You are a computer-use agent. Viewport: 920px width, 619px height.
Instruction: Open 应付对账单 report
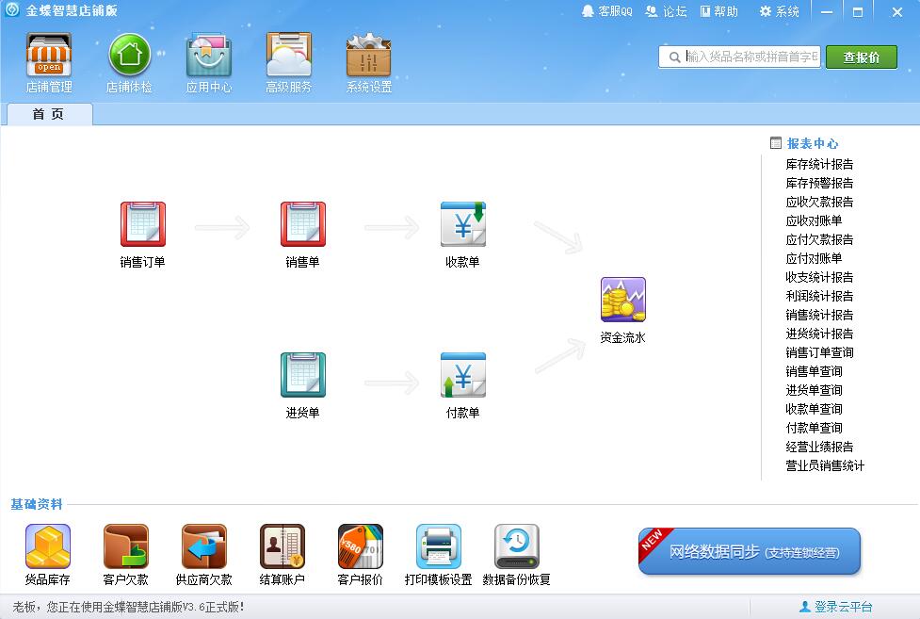click(814, 258)
